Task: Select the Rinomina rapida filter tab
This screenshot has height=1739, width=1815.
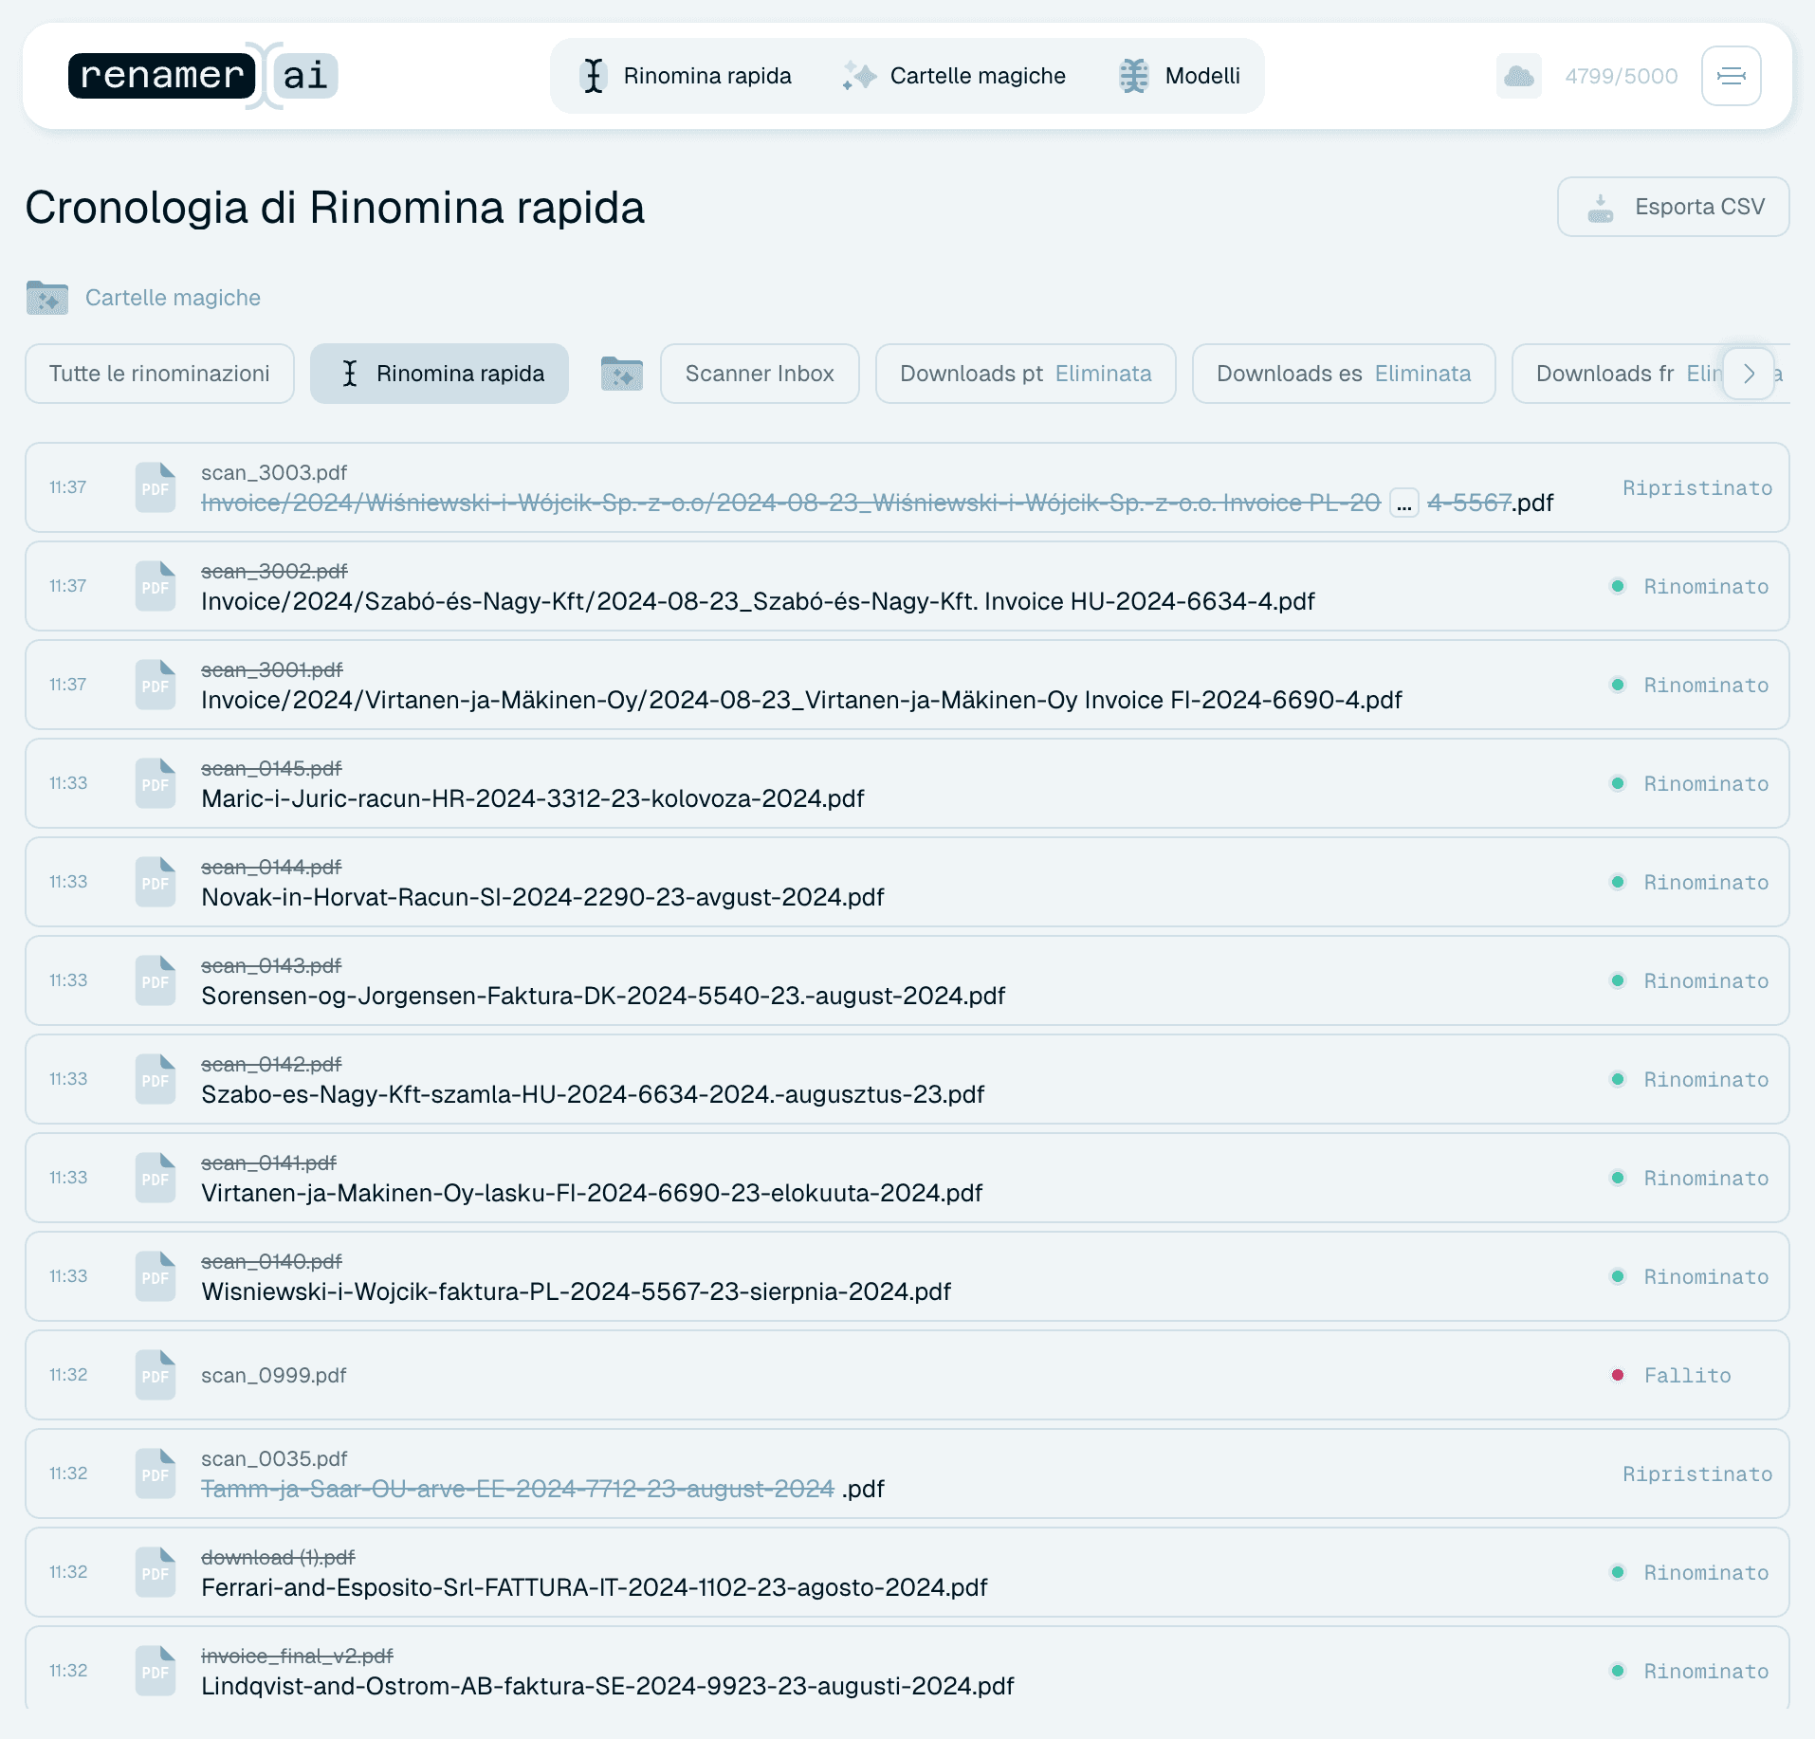Action: point(440,374)
